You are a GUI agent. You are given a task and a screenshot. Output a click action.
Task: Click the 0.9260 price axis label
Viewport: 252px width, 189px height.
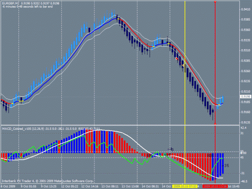[x=246, y=71]
